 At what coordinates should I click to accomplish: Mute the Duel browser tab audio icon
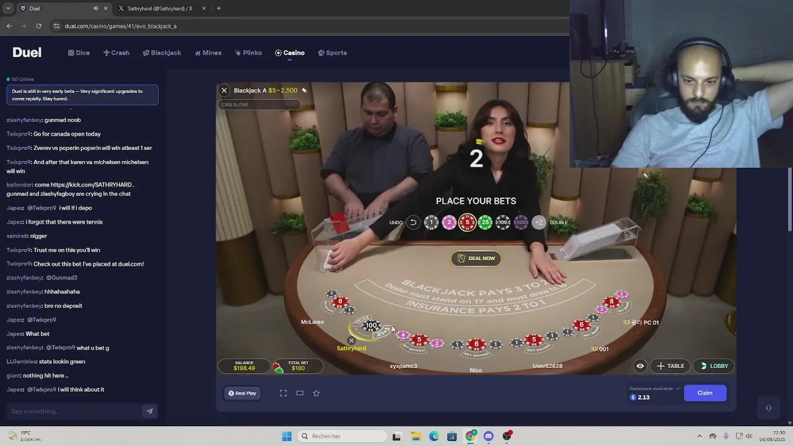pyautogui.click(x=95, y=9)
